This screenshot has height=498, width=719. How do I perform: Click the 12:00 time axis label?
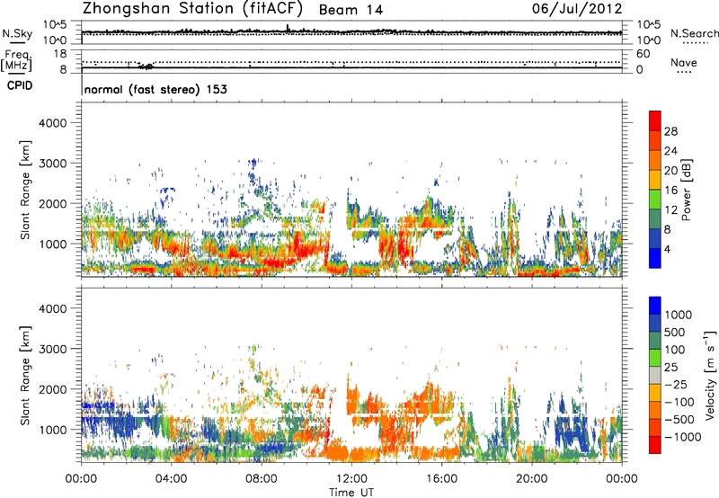pos(351,479)
